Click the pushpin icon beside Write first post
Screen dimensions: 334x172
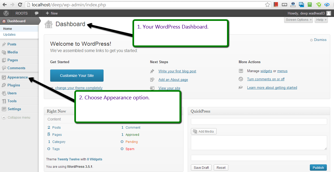pos(152,71)
